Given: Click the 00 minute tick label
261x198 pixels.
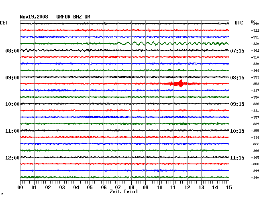Looking at the screenshot, I should point(20,188).
